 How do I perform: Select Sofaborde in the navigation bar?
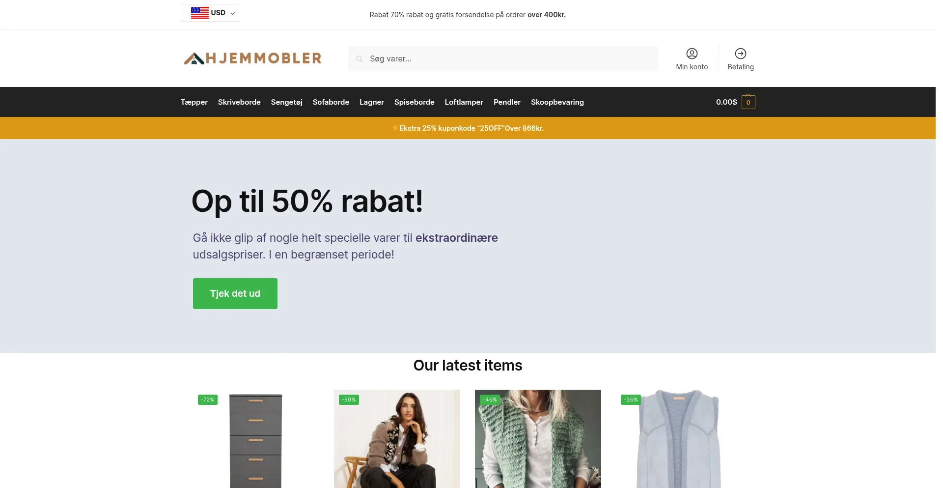click(x=331, y=102)
